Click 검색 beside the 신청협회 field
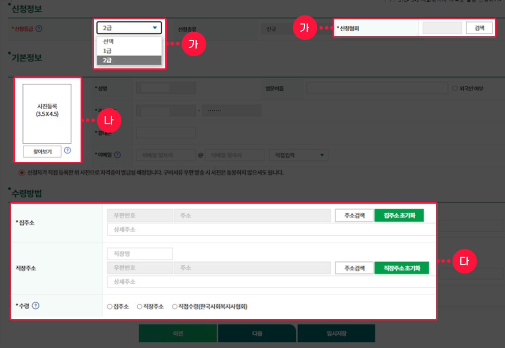Screen dimensions: 505x348 478,28
